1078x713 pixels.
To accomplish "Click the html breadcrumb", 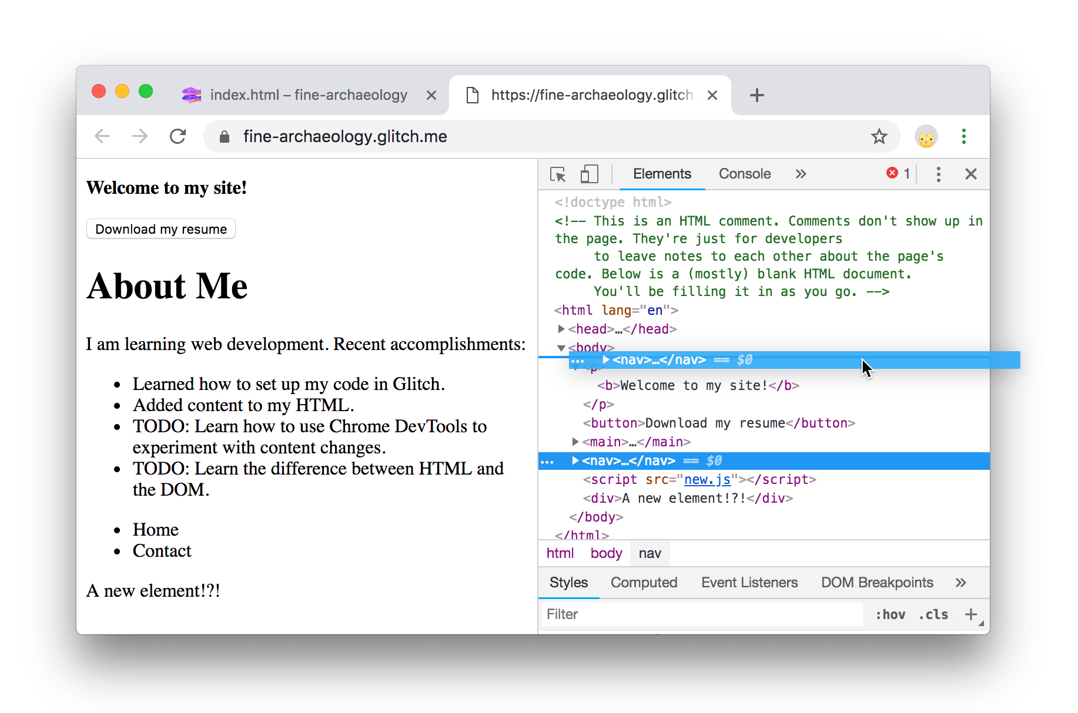I will (560, 553).
